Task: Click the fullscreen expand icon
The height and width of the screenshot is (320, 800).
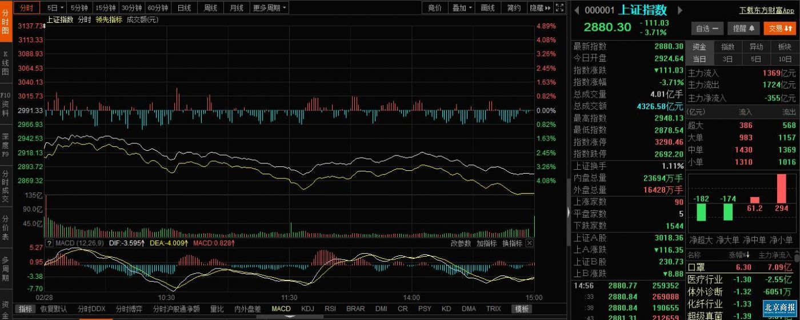Action: [x=561, y=8]
